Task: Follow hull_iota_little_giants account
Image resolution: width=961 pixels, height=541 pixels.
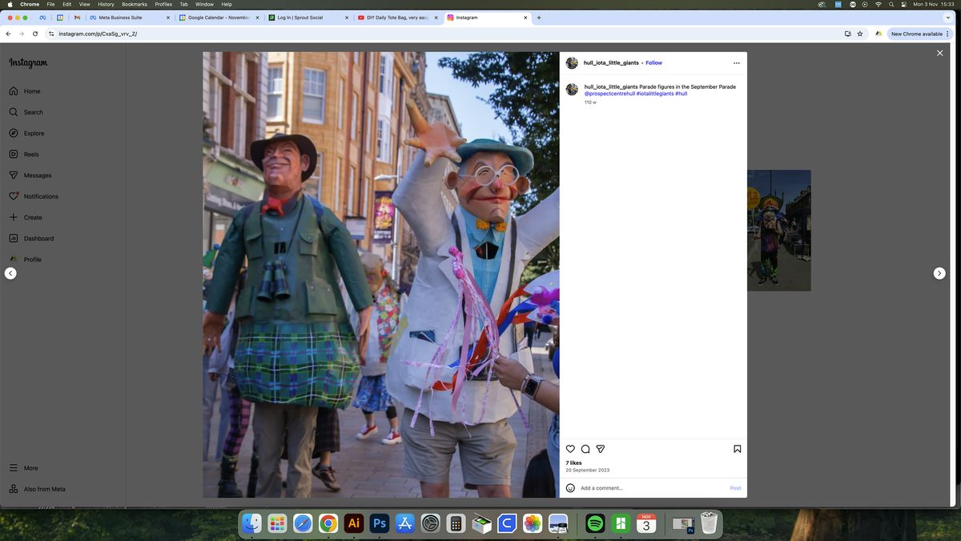Action: pos(653,63)
